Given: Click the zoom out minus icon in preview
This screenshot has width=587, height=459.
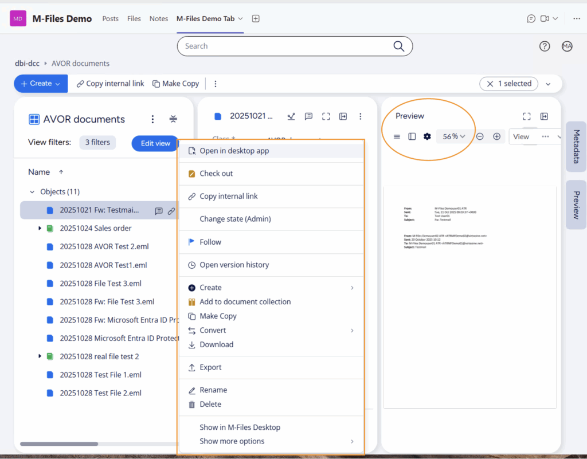Looking at the screenshot, I should click(480, 136).
